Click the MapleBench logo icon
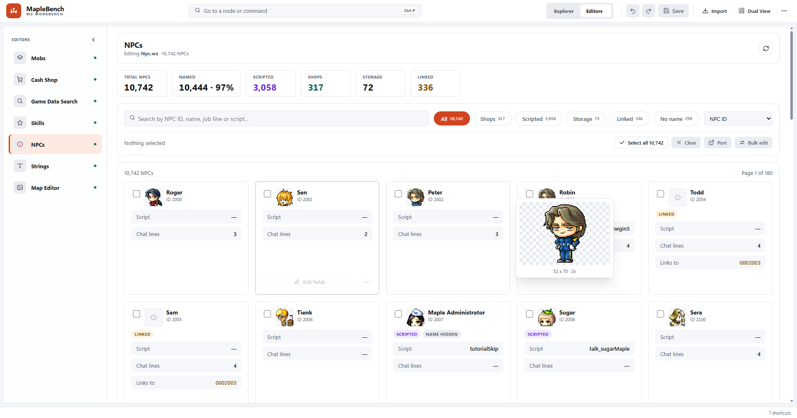Image resolution: width=797 pixels, height=418 pixels. coord(14,11)
